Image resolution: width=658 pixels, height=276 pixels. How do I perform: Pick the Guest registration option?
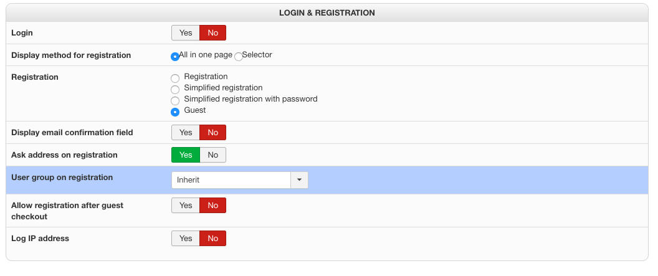coord(175,112)
